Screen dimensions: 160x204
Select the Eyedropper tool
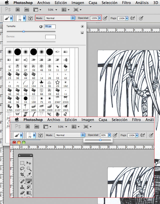[x=28, y=174]
